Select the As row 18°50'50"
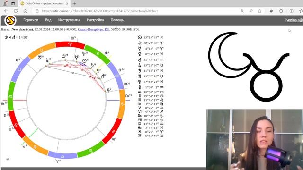This screenshot has width=303, height=170. point(151,92)
